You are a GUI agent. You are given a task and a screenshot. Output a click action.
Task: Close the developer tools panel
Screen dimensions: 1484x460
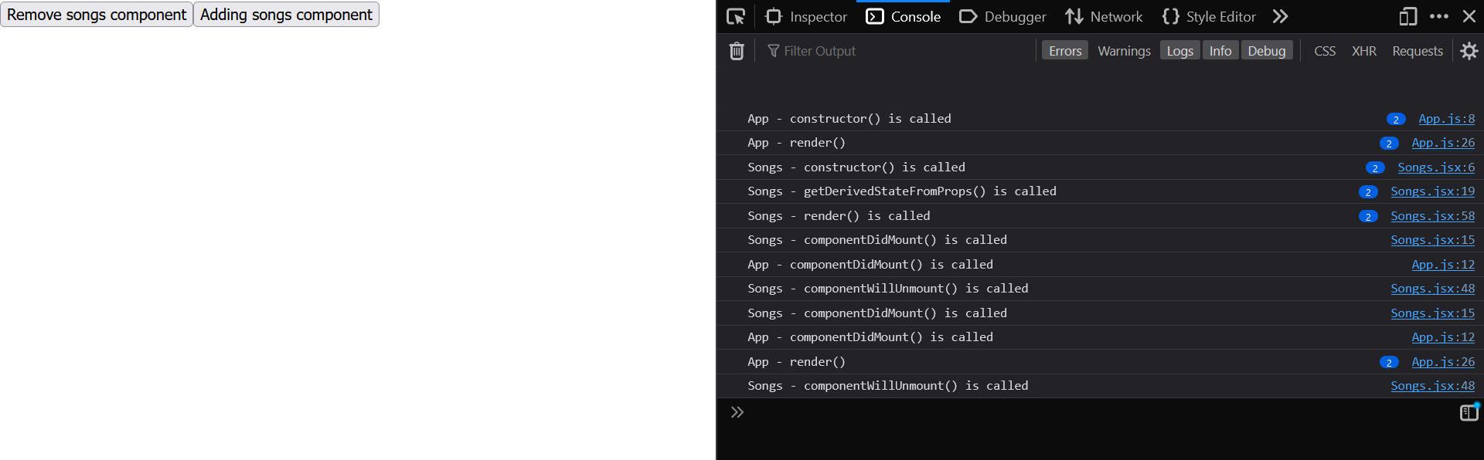click(1469, 16)
